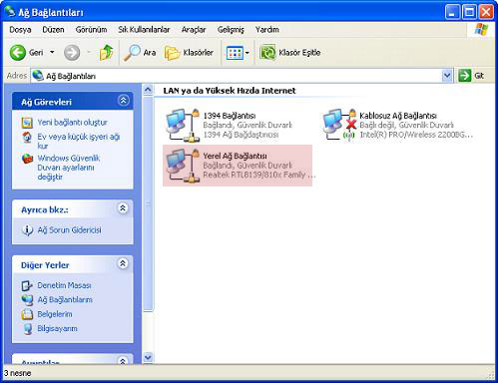This screenshot has height=383, width=498.
Task: Click the sidebar scroll up arrow
Action: point(148,90)
